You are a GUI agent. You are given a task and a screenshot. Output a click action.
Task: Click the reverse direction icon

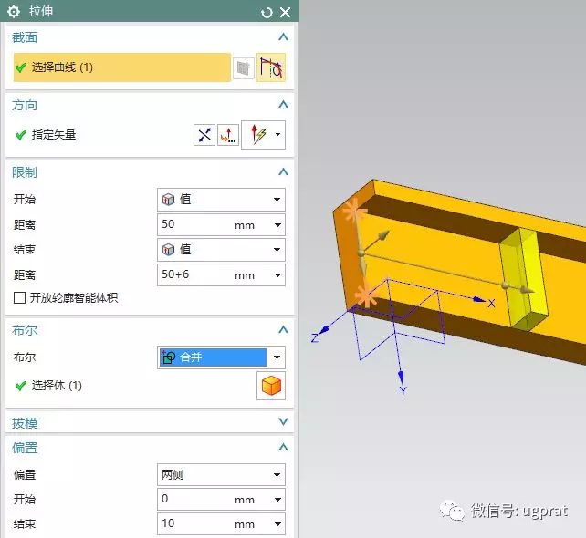[204, 135]
